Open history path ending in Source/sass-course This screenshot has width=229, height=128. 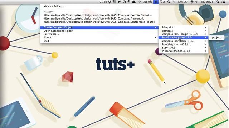click(x=99, y=22)
